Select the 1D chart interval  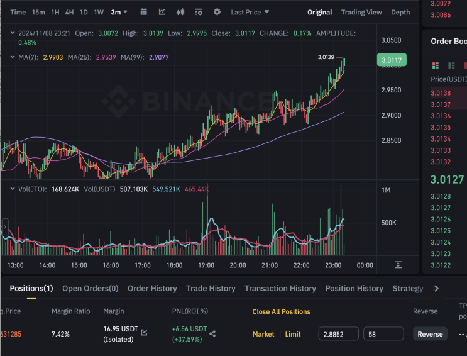(x=84, y=12)
